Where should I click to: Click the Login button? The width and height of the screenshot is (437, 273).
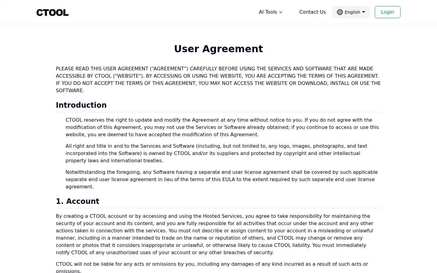pyautogui.click(x=388, y=12)
